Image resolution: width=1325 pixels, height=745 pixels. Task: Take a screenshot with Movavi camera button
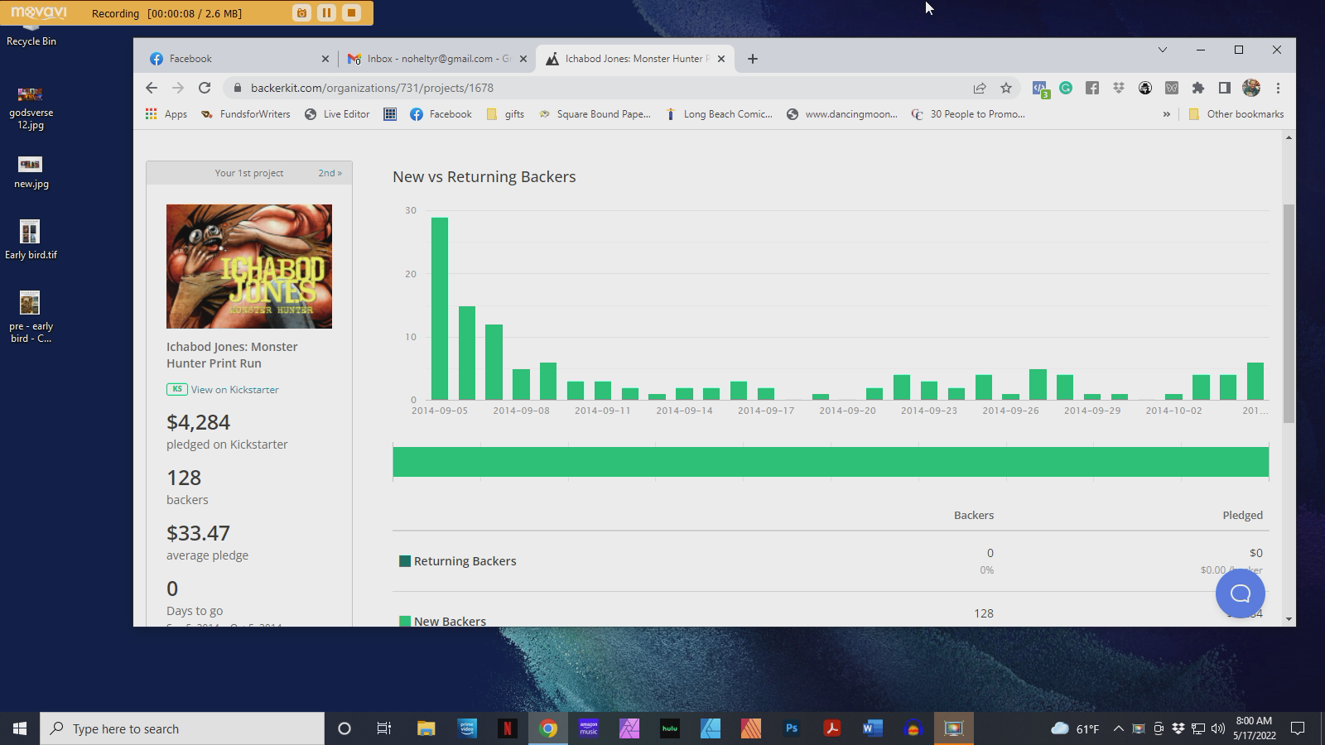[x=300, y=12]
